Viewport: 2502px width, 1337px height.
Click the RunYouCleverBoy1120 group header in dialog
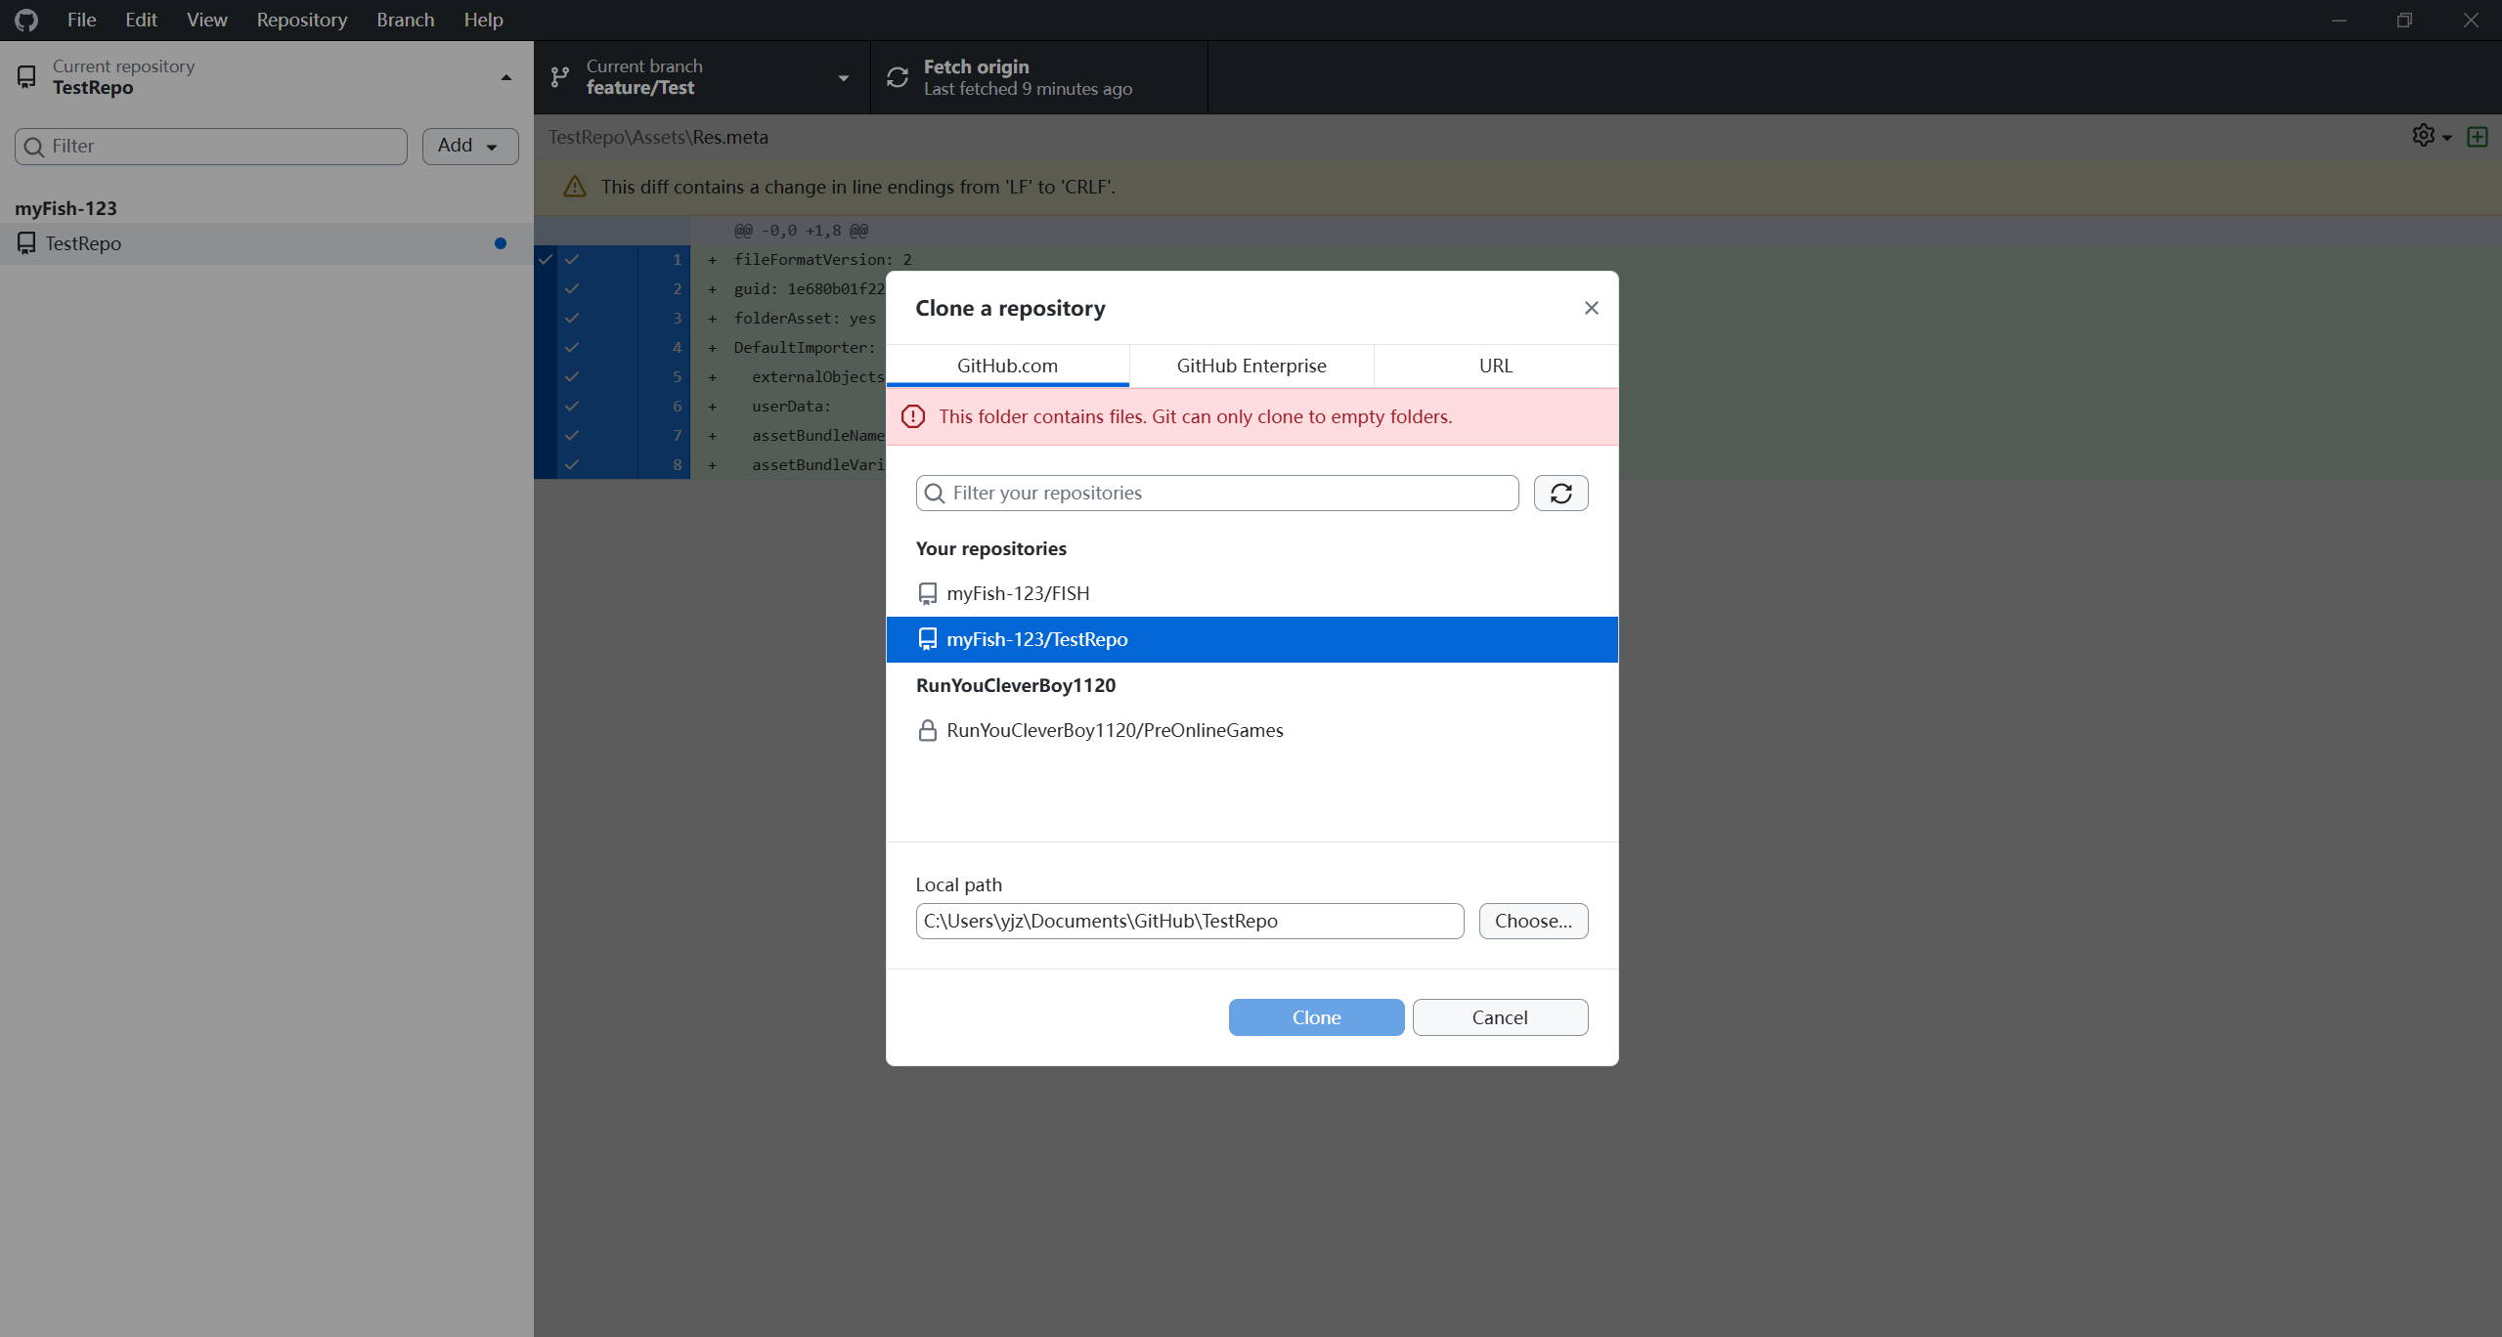pyautogui.click(x=1016, y=685)
